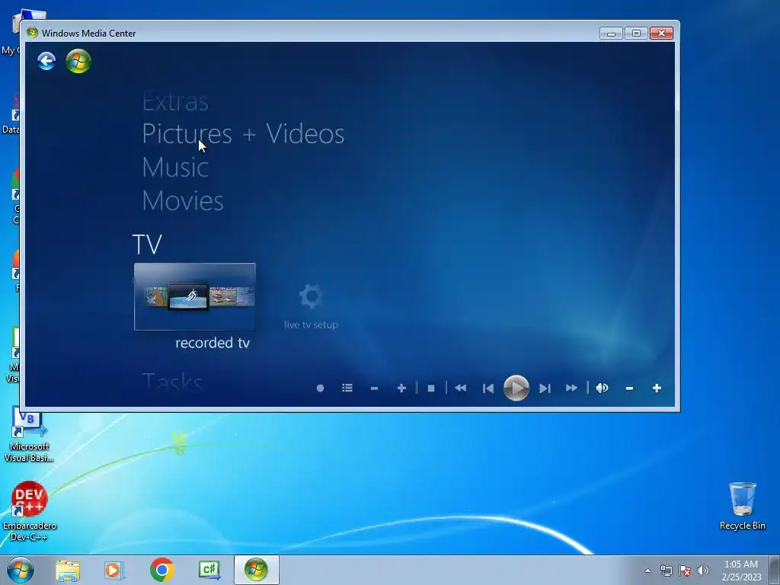Launch Windows Media Player from taskbar
The height and width of the screenshot is (585, 780).
click(114, 570)
